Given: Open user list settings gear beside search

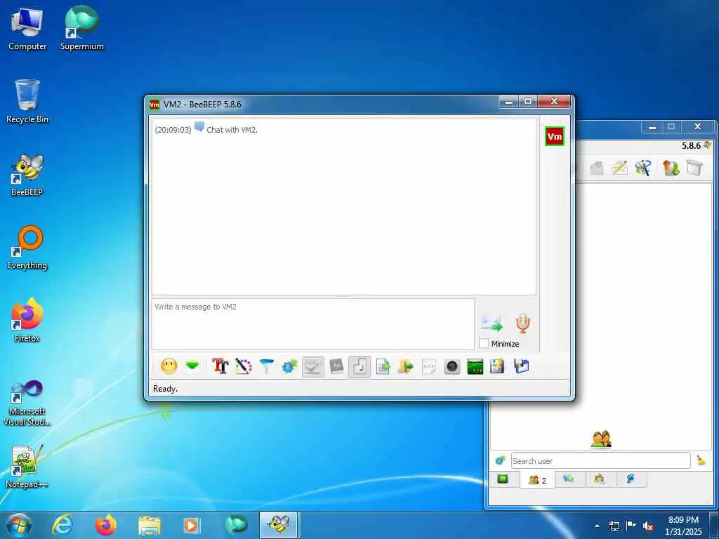Looking at the screenshot, I should (500, 460).
